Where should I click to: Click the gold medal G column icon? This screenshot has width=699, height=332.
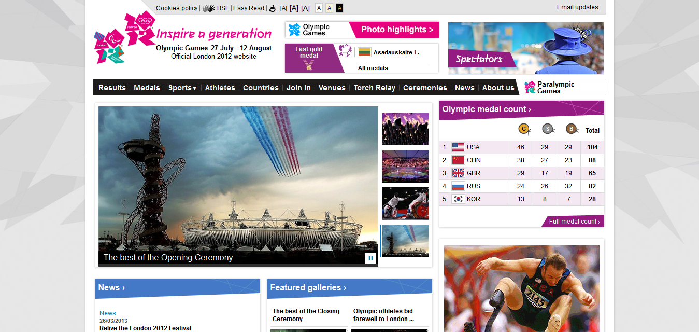(x=524, y=129)
